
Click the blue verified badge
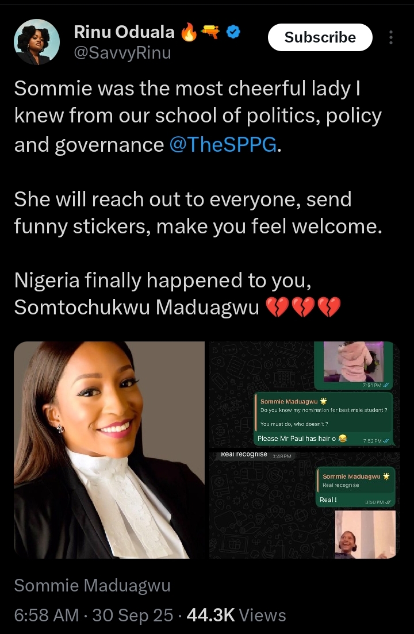coord(233,32)
